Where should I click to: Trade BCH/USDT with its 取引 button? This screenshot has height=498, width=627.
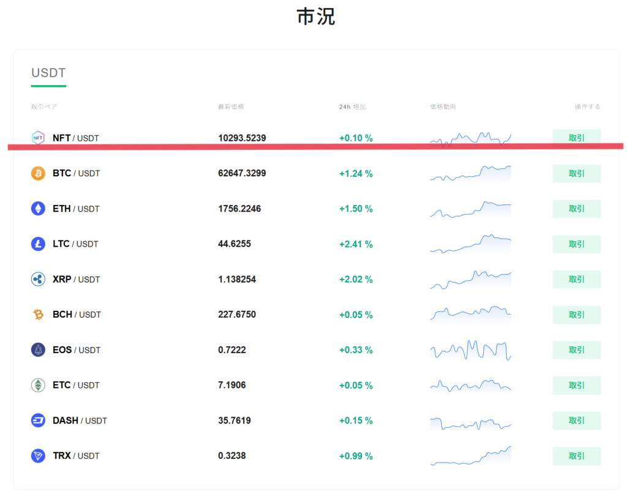(577, 314)
